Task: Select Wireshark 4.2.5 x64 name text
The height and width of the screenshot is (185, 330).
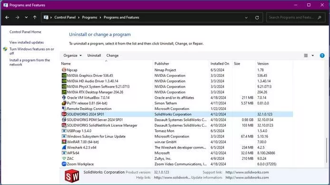Action: [x=82, y=148]
